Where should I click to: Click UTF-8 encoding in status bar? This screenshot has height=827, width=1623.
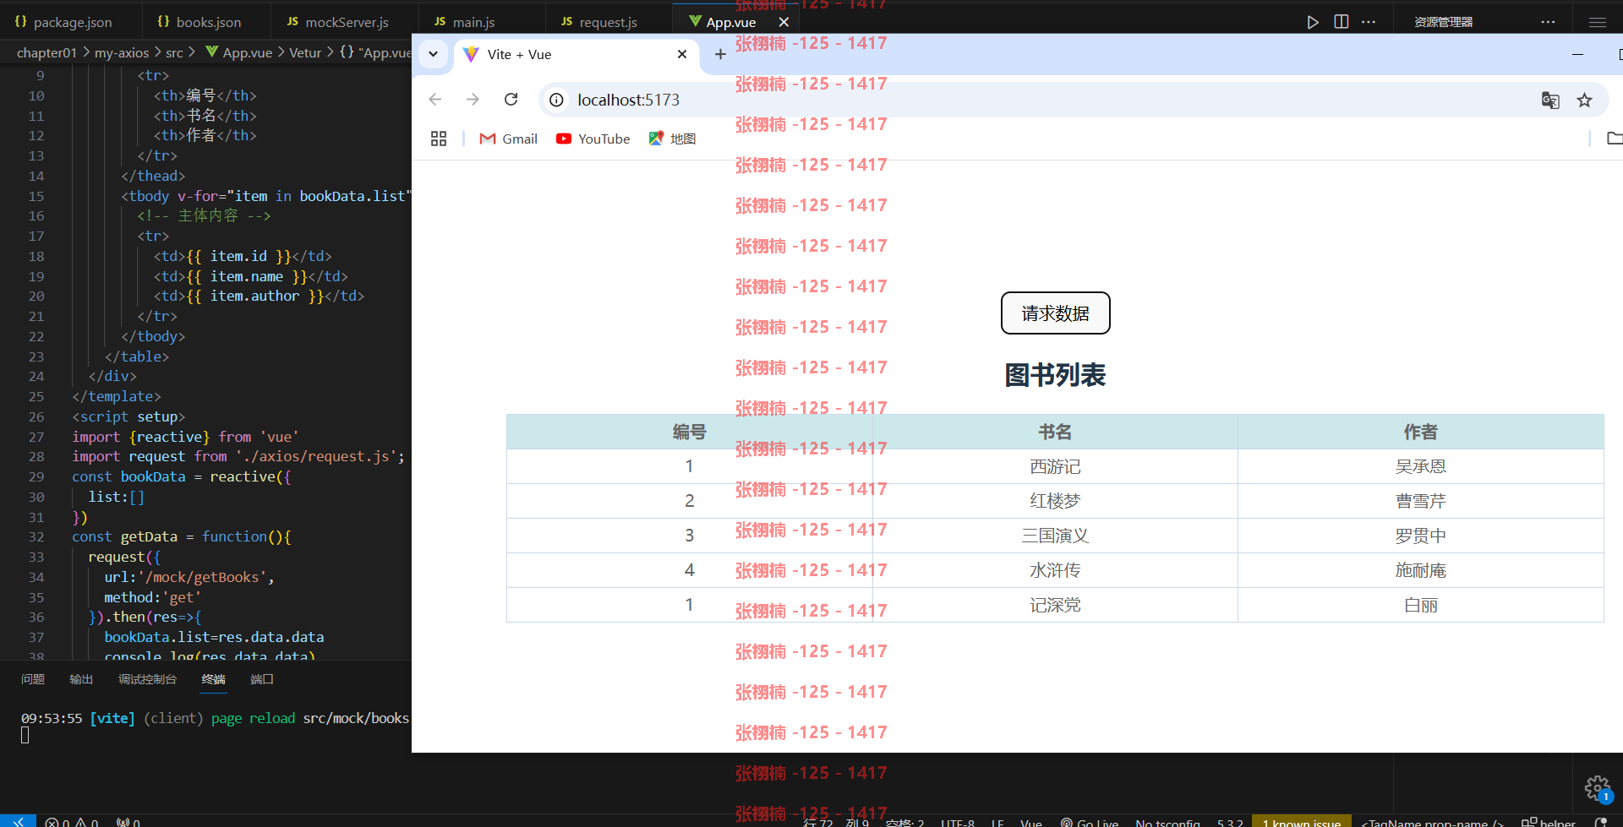(x=958, y=822)
